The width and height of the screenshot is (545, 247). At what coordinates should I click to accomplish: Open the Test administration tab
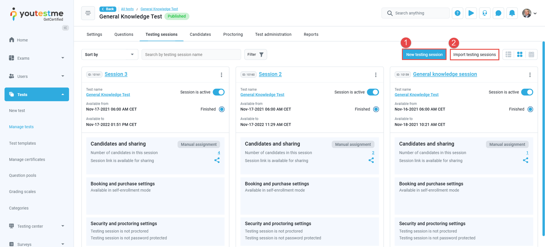[273, 34]
